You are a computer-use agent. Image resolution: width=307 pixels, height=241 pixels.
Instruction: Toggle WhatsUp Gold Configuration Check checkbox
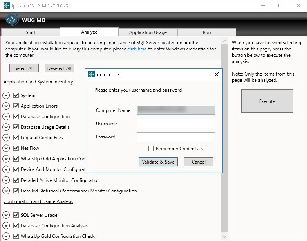point(16,236)
